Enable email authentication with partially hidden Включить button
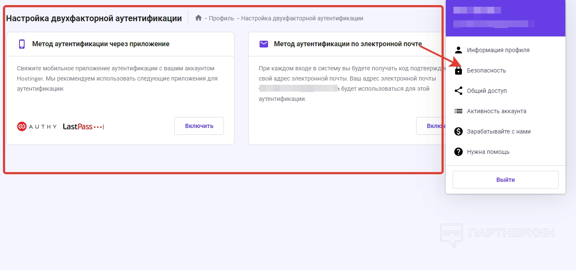This screenshot has width=576, height=270. 431,126
